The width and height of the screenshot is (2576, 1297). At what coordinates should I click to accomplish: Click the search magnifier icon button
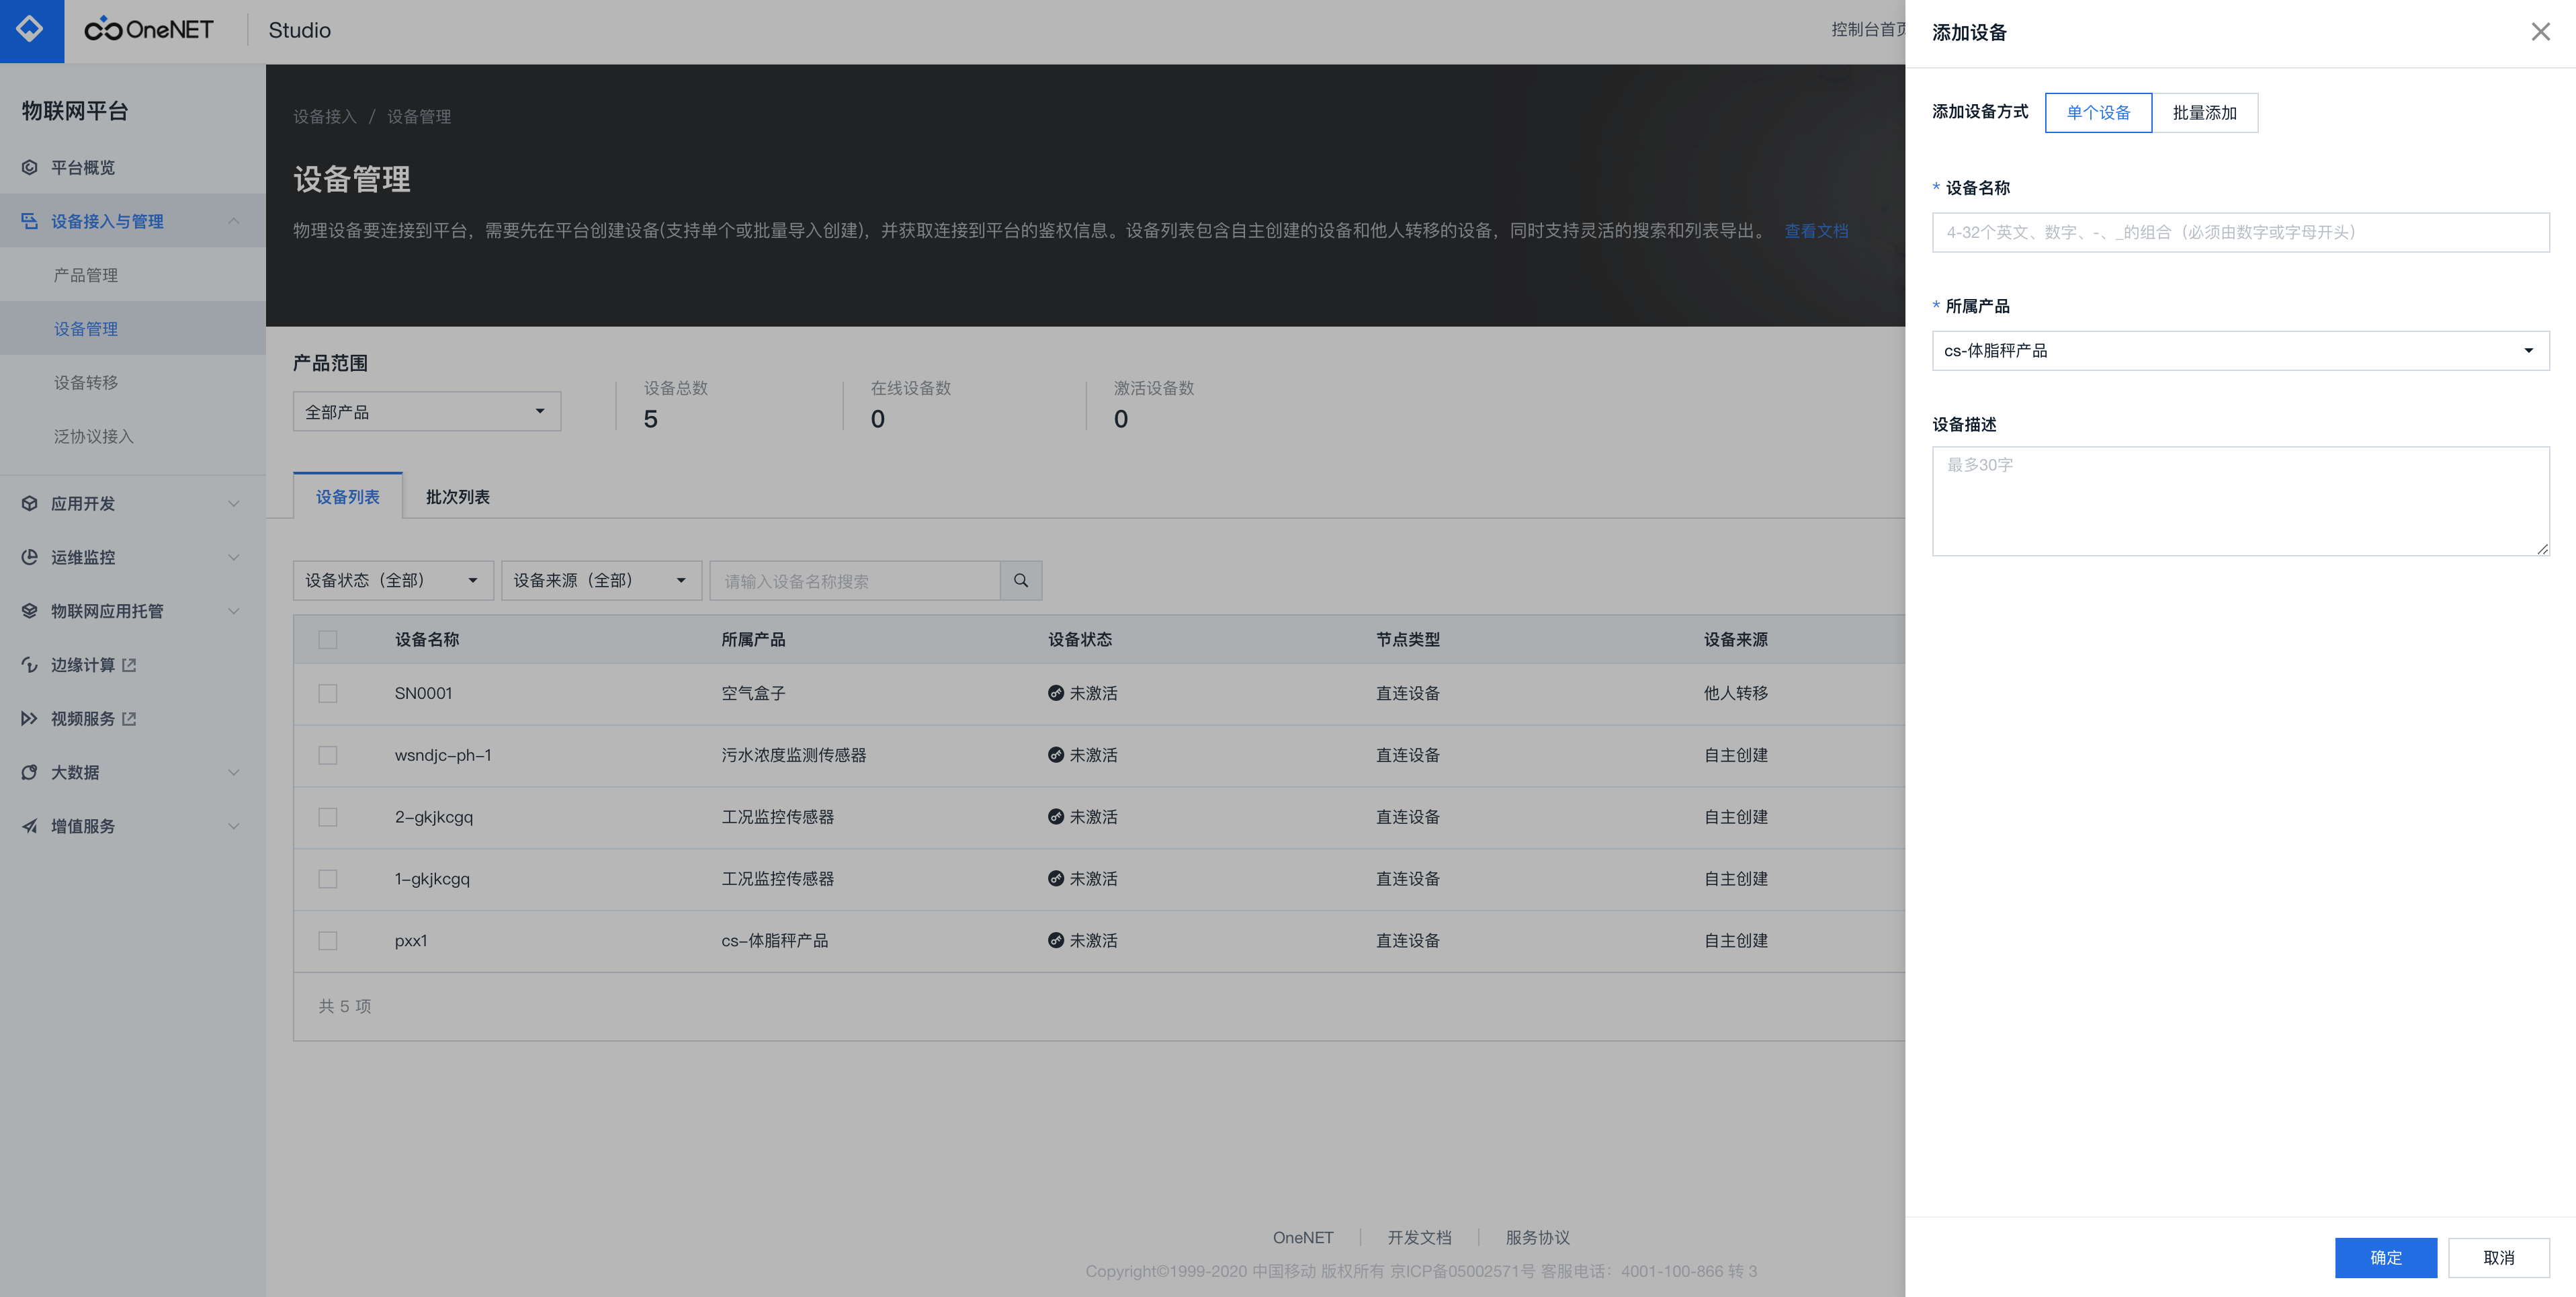coord(1021,581)
